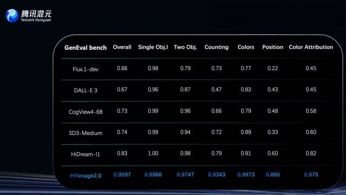Click the 'Flux.1-dev' row label
The image size is (346, 195).
(85, 69)
